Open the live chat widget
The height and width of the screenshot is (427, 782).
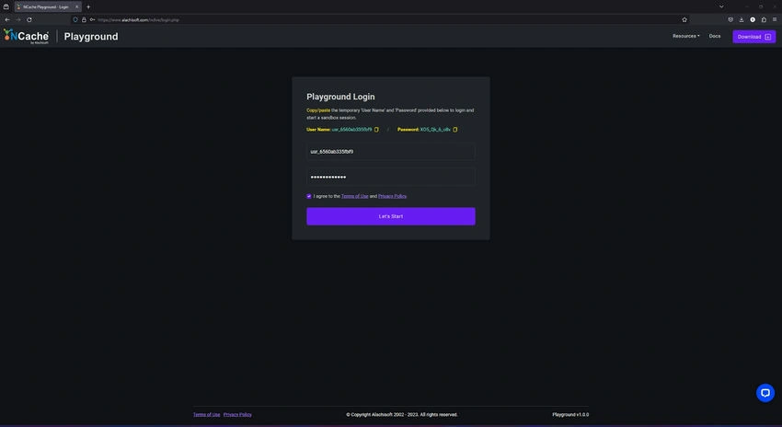(x=765, y=393)
